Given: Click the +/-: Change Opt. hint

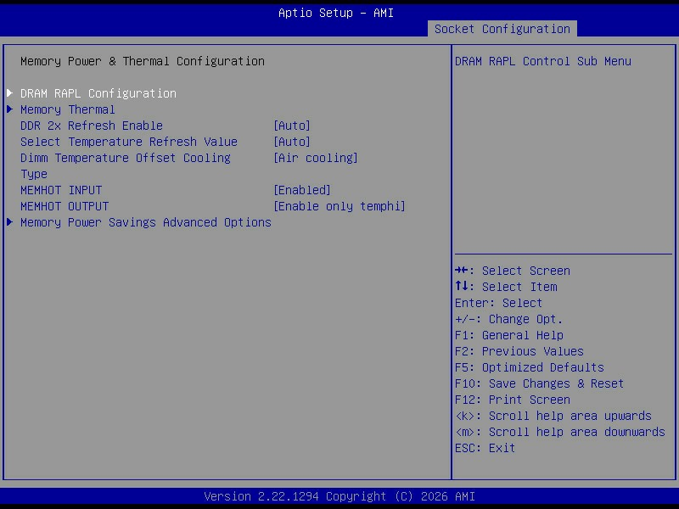Looking at the screenshot, I should (x=508, y=319).
